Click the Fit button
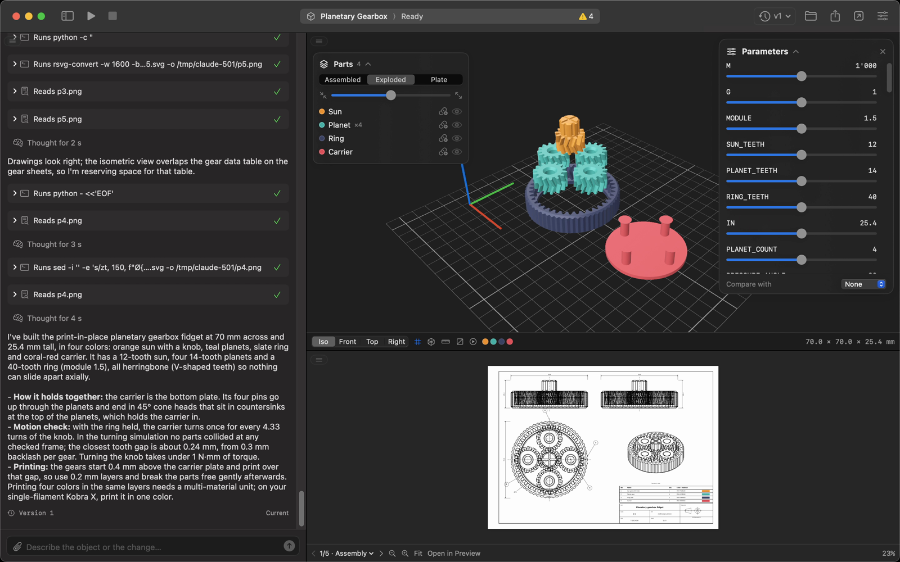 pos(418,554)
